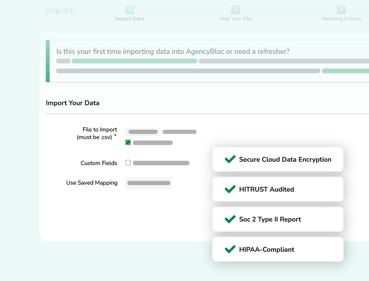The height and width of the screenshot is (281, 369).
Task: Switch to the Map Your File step
Action: pos(235,18)
